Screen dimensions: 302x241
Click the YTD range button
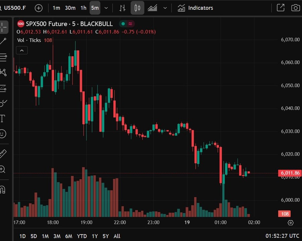pos(82,236)
